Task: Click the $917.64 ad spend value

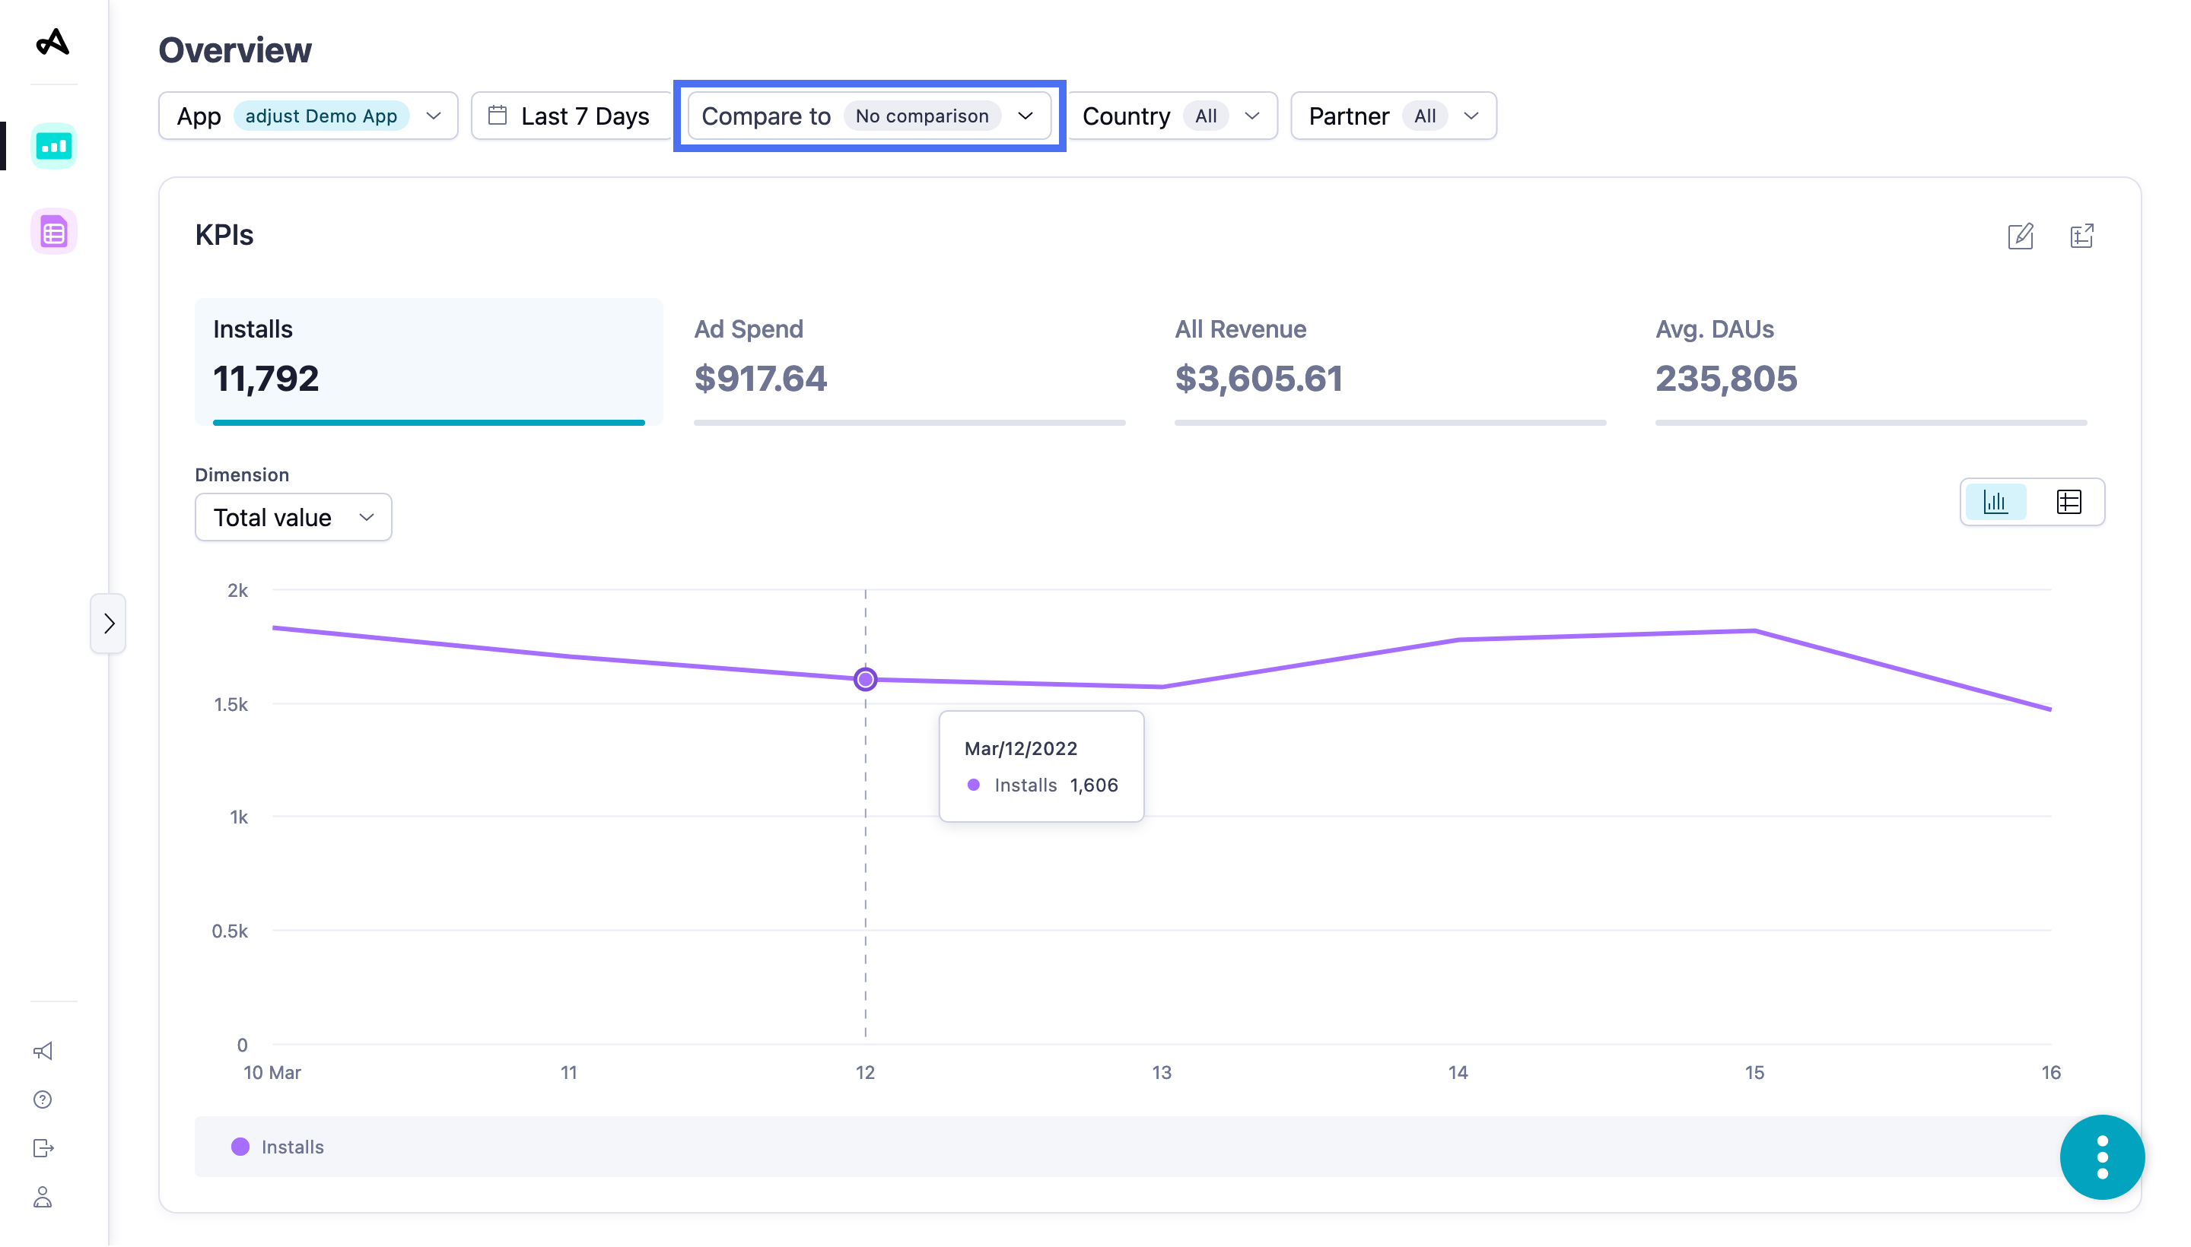Action: point(760,379)
